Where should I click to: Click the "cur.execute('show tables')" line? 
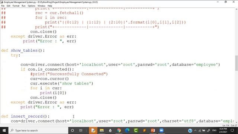click(x=62, y=83)
